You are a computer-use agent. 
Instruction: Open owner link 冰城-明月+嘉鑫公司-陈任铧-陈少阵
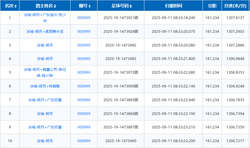coord(45,73)
